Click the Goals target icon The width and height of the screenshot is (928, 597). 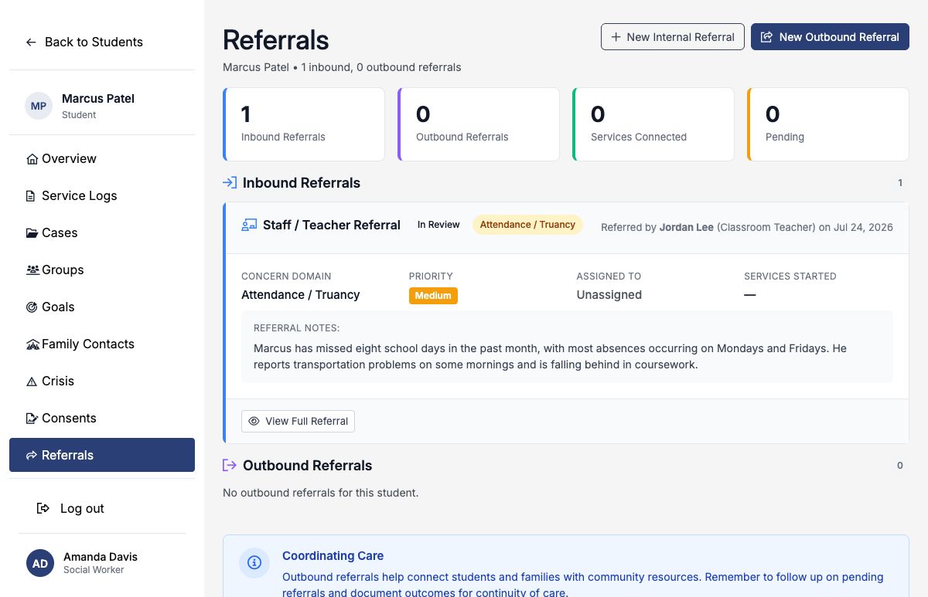click(x=32, y=307)
